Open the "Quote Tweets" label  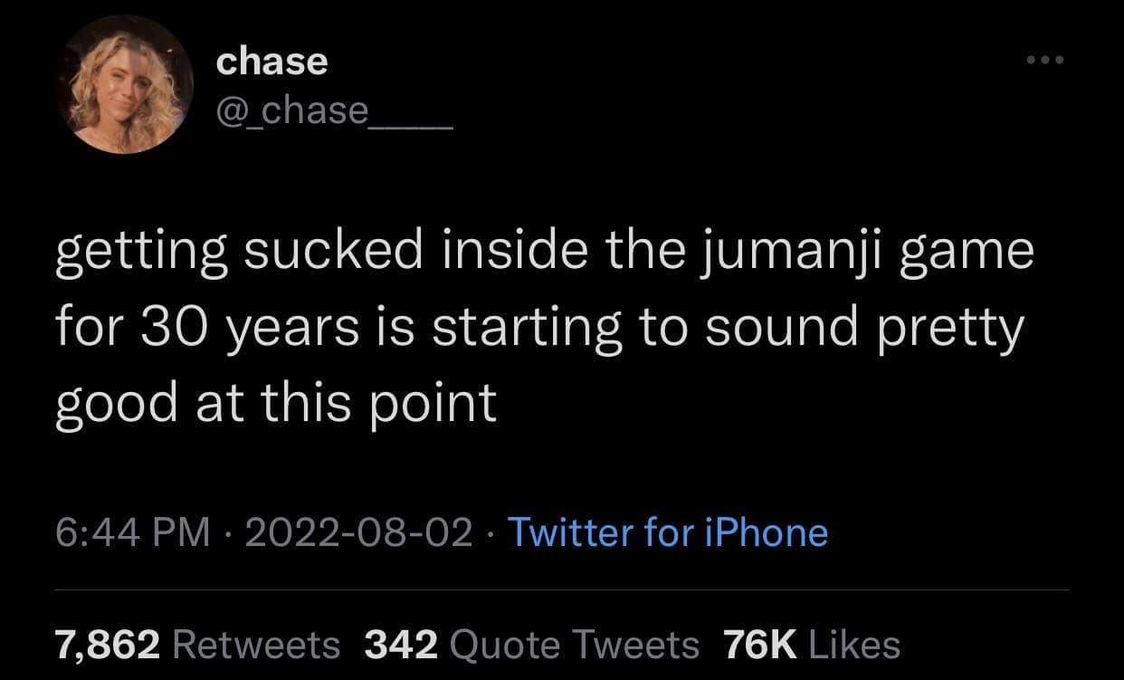pyautogui.click(x=574, y=645)
